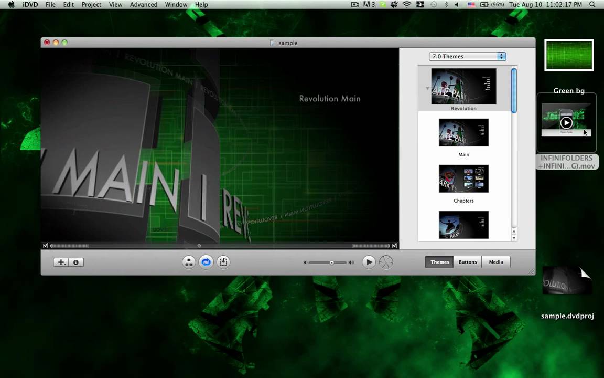Show the drop zone editor
Screen dimensions: 604x378
(x=223, y=262)
